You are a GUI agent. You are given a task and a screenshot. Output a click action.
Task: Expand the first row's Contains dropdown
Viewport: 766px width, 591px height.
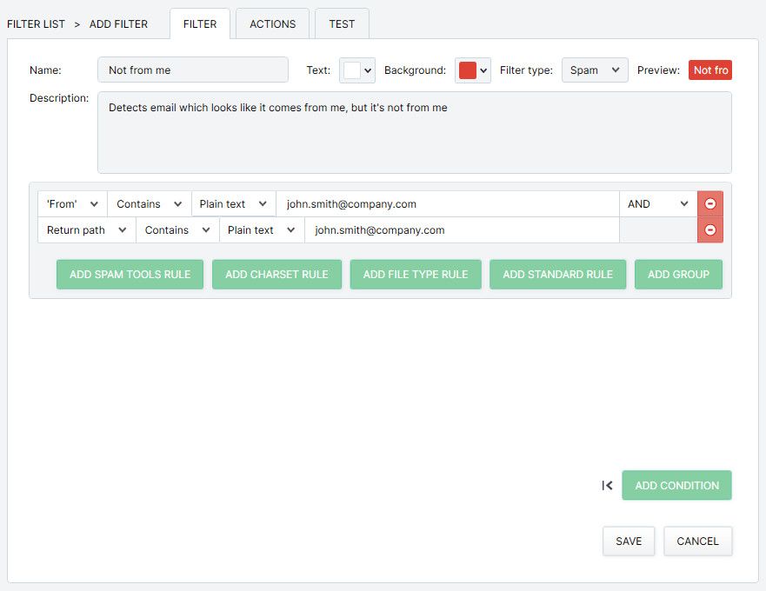point(149,204)
